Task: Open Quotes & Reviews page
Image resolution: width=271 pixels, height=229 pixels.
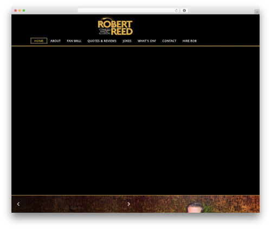Action: tap(102, 41)
